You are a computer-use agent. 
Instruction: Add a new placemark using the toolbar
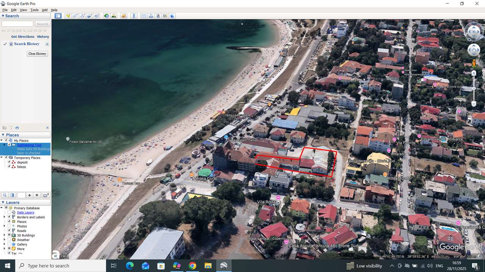tap(68, 16)
